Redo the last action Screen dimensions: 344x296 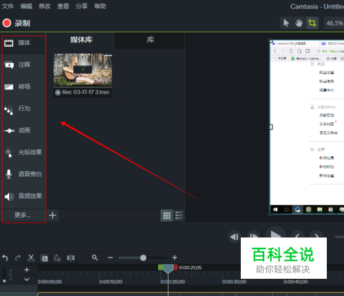pyautogui.click(x=18, y=258)
